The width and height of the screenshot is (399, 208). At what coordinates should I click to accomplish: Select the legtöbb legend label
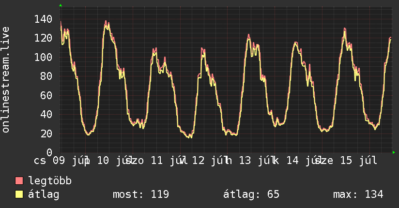(50, 181)
